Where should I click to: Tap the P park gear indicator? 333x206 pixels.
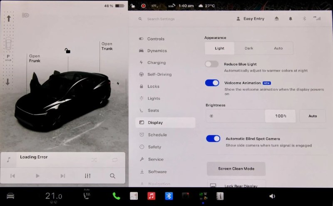(x=8, y=57)
